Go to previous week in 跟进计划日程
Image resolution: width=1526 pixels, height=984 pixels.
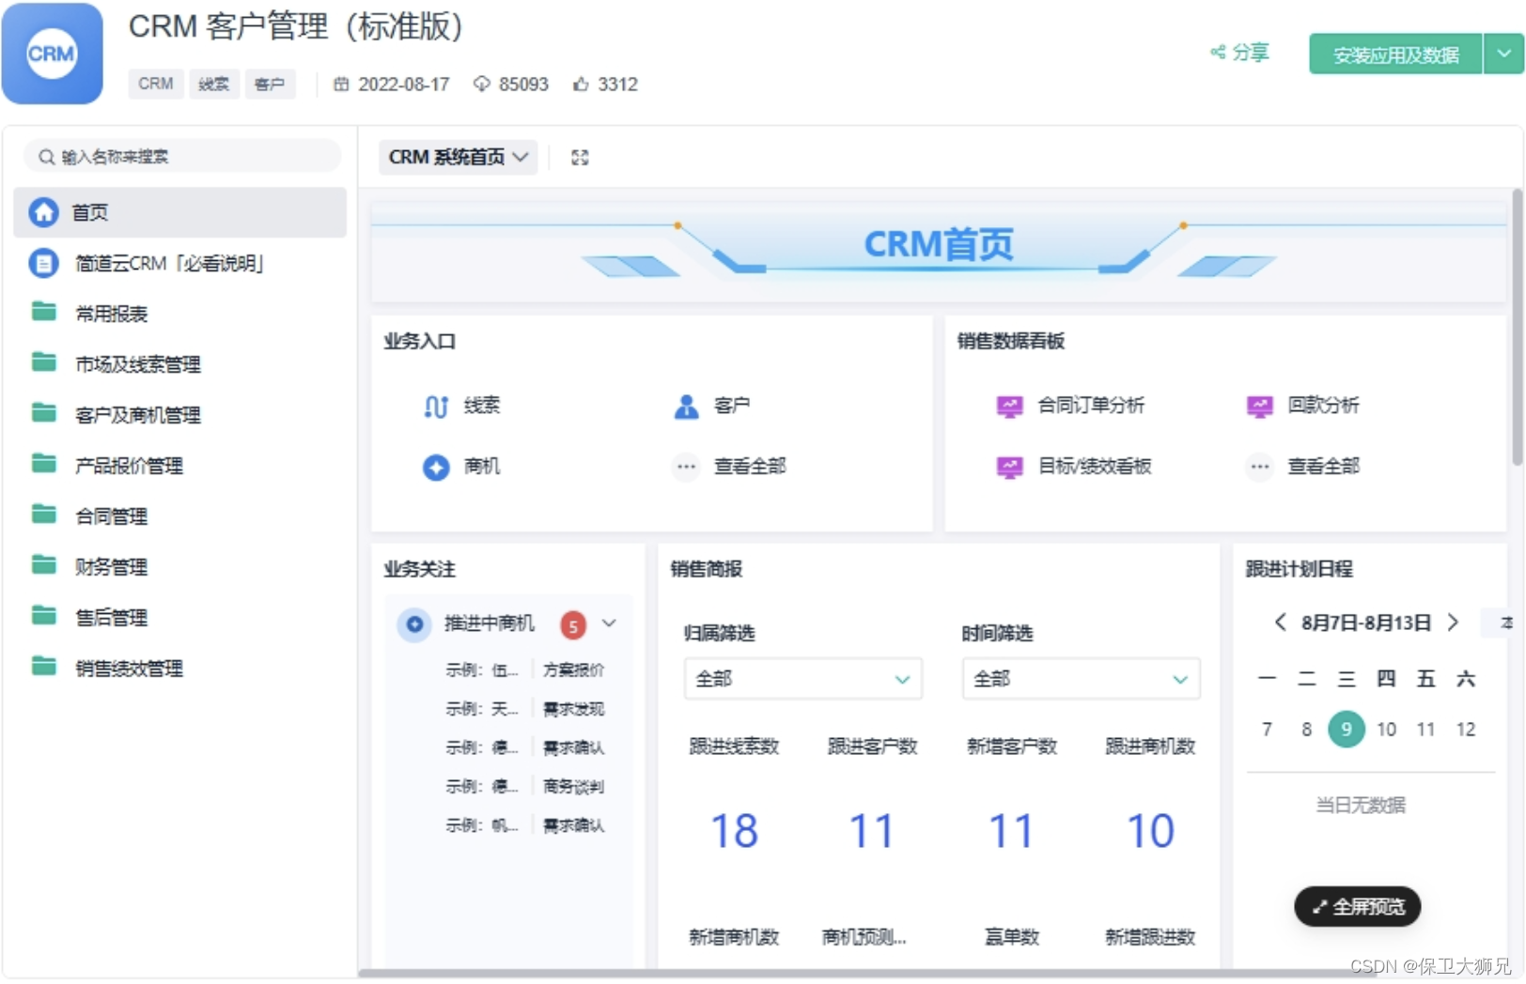(x=1280, y=622)
